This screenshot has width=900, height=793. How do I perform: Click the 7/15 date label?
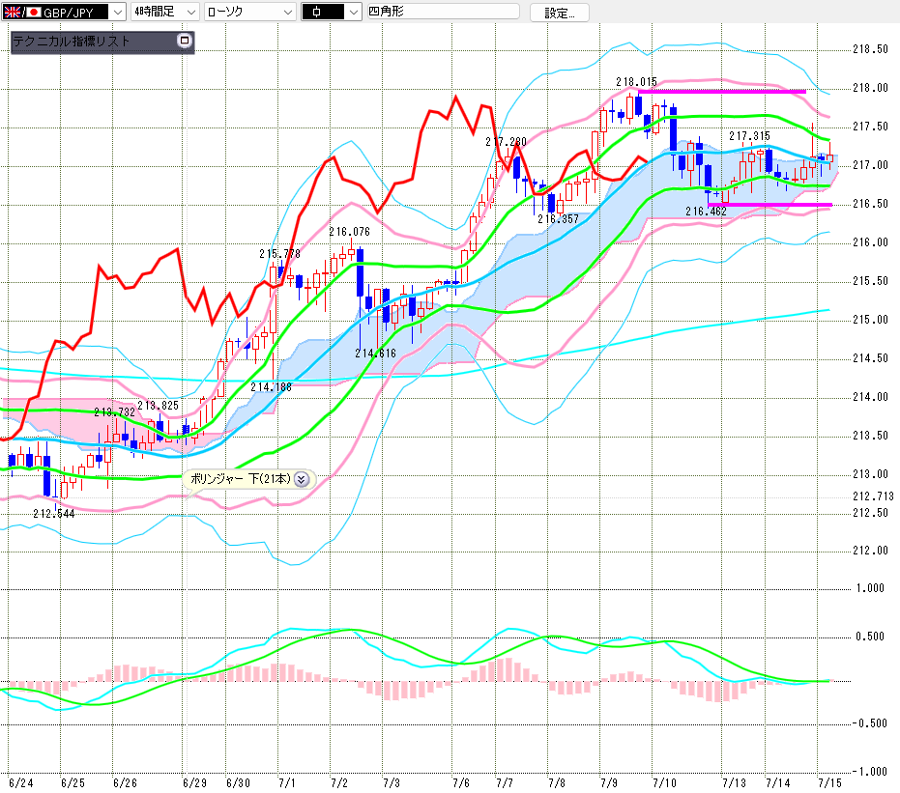tap(829, 783)
